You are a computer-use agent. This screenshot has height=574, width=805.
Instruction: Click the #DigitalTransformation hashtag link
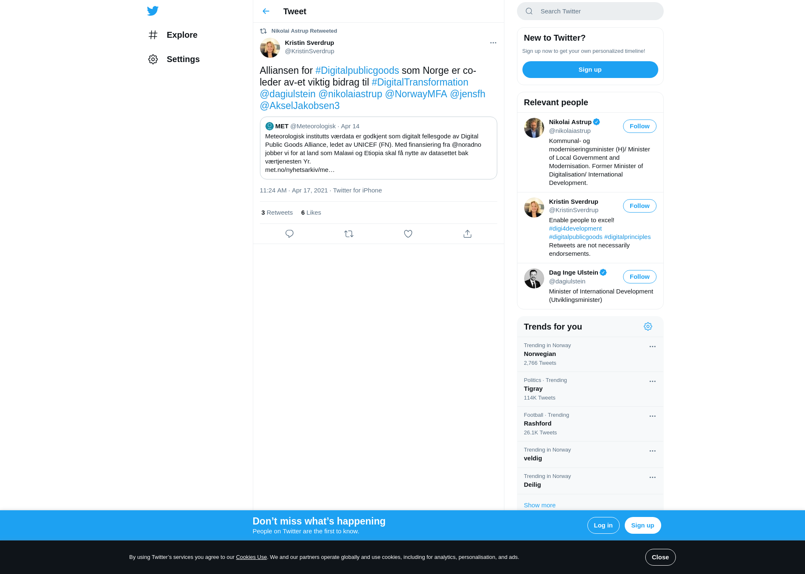tap(420, 82)
